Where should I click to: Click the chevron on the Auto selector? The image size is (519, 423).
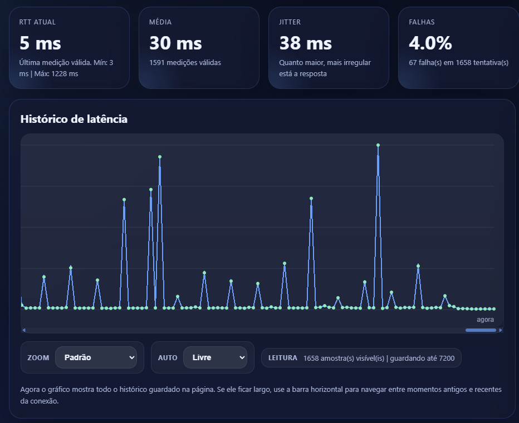tap(242, 357)
